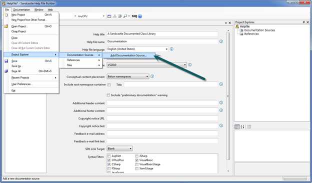This screenshot has width=312, height=183.
Task: Close the Project Explorer panel
Action: 308,22
